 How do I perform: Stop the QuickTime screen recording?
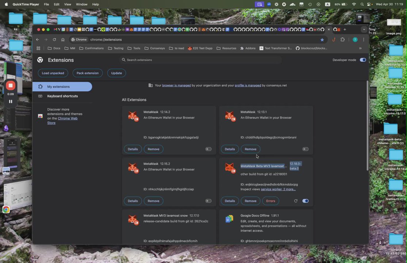[11, 85]
